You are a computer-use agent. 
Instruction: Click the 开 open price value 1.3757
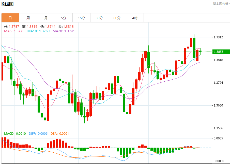14,27
